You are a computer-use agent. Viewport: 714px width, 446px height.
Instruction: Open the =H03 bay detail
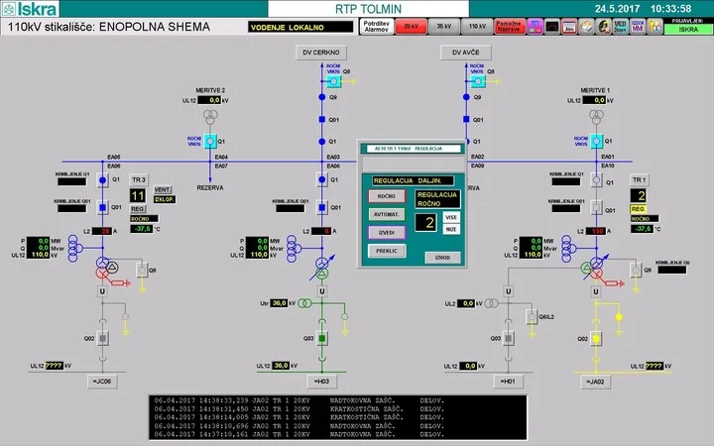click(x=322, y=382)
